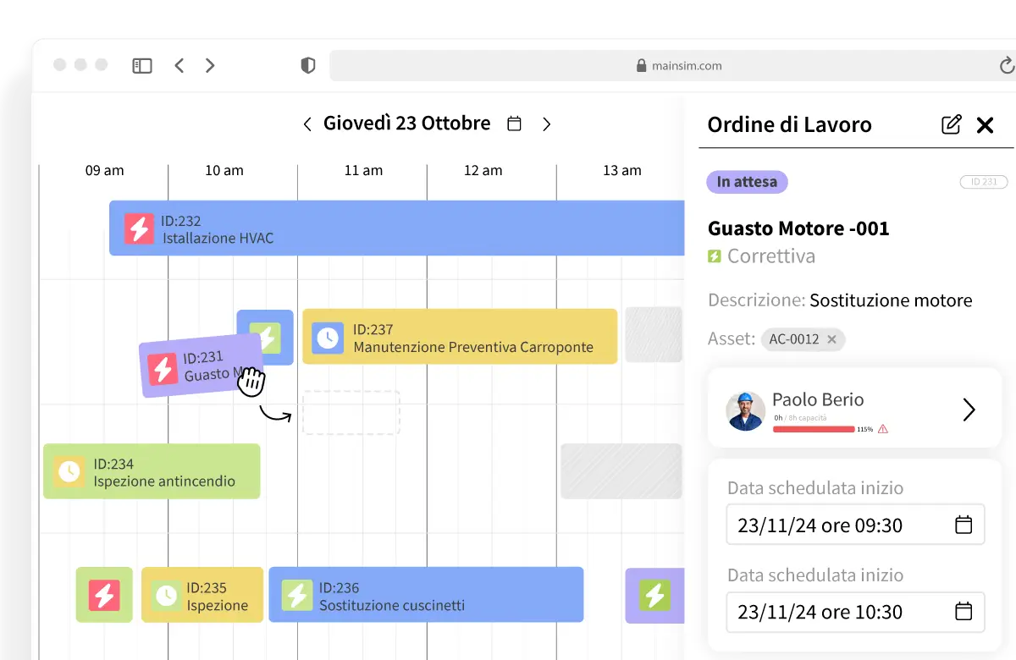Open ID:234 Ispezione antincendio work order

(x=152, y=471)
